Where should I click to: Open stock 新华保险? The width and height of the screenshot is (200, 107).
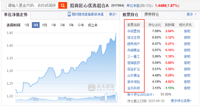(x=134, y=82)
